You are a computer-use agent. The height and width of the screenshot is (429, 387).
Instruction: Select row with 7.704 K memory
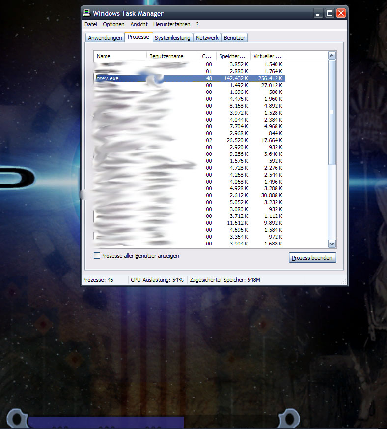coord(190,126)
